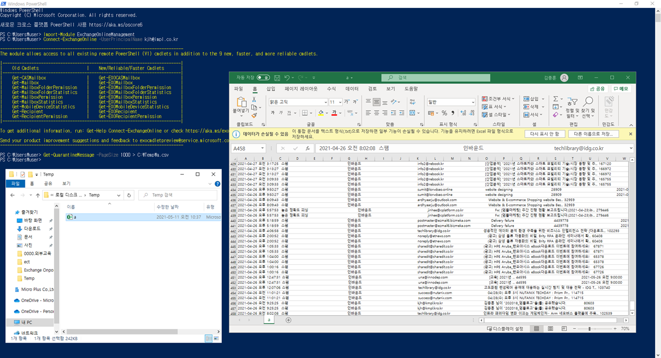Image resolution: width=661 pixels, height=358 pixels.
Task: Add a new worksheet with plus icon
Action: click(x=288, y=320)
